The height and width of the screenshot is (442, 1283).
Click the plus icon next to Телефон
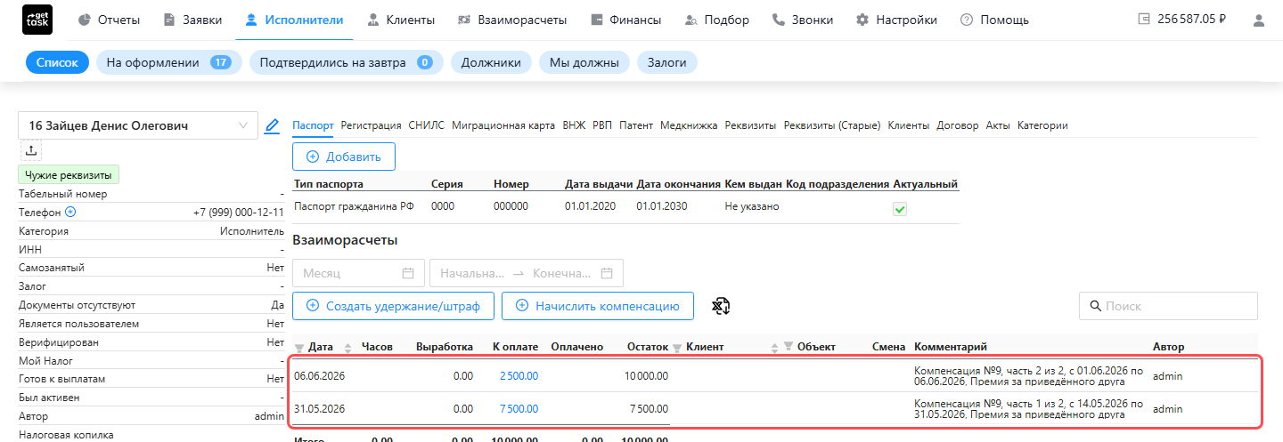[70, 213]
